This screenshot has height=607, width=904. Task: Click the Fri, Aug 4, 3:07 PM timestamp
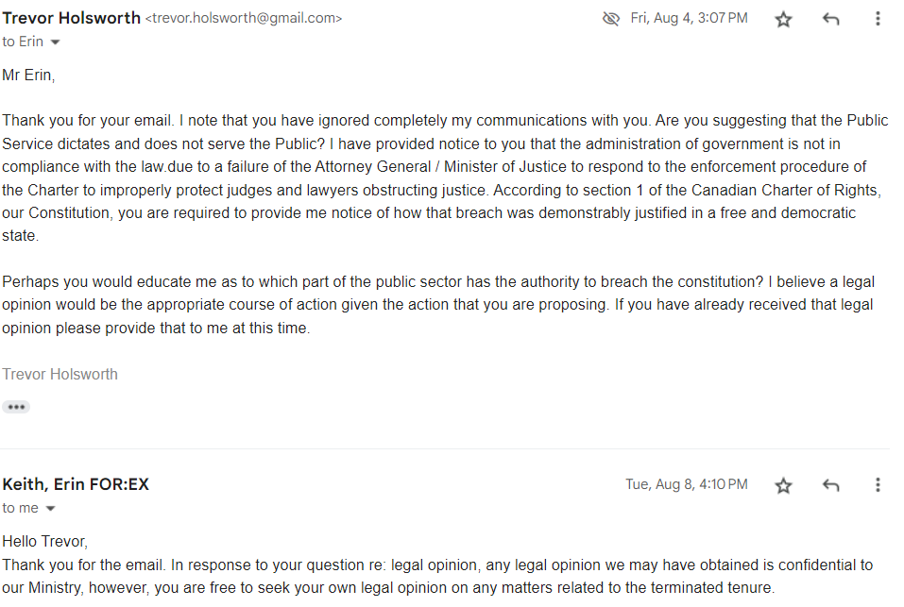coord(689,19)
